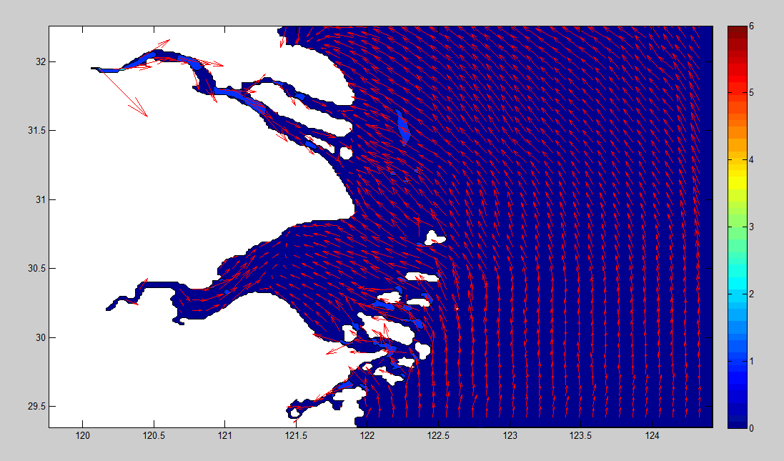Click the colorbar tick label 0
Viewport: 784px width, 461px height.
pos(751,428)
